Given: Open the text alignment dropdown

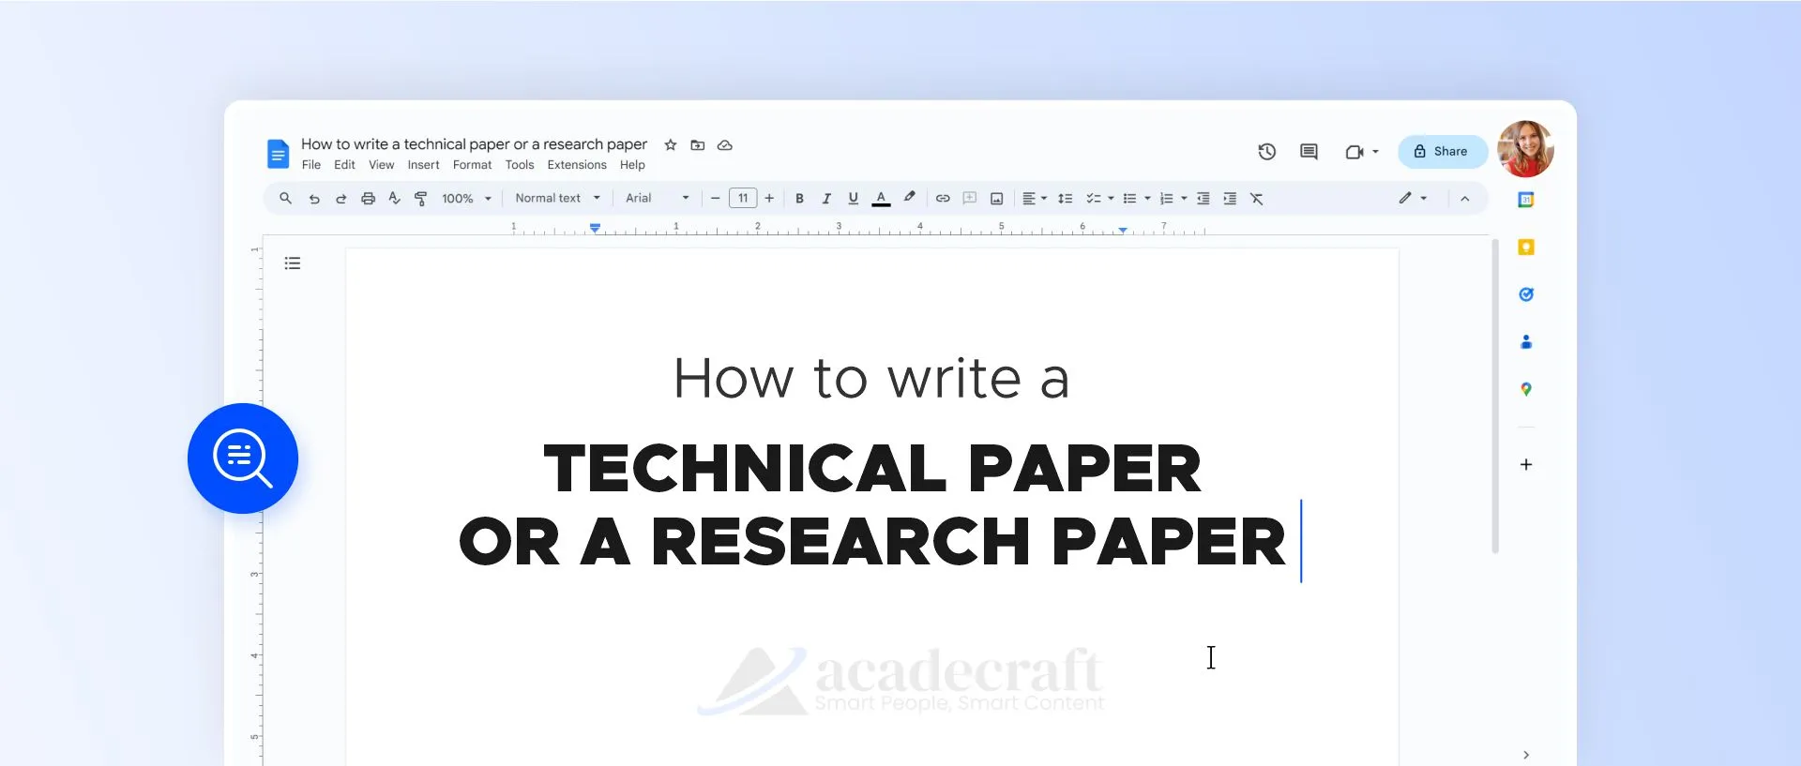Looking at the screenshot, I should pos(1035,199).
